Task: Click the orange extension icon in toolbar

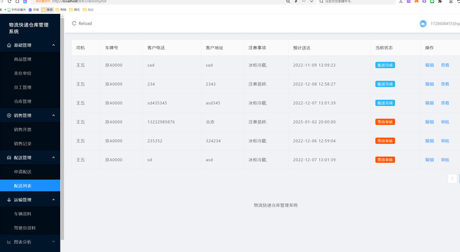Action: pos(416,1)
